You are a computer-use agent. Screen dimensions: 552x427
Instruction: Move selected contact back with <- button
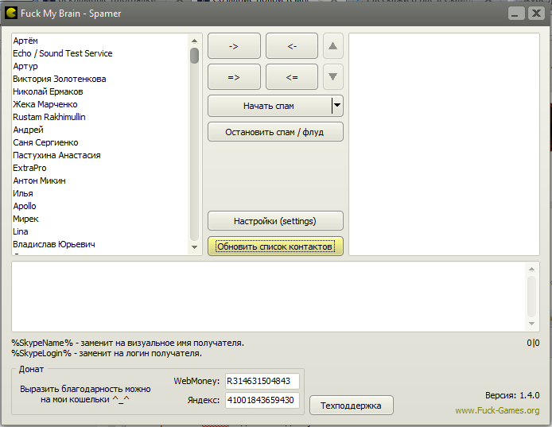292,46
